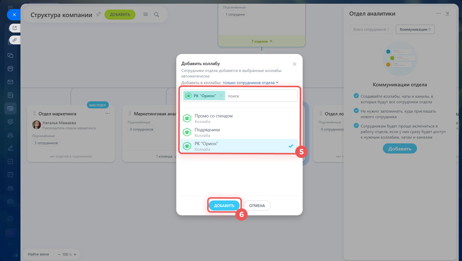Open search with the magnifier icon
The height and width of the screenshot is (261, 462).
(156, 14)
